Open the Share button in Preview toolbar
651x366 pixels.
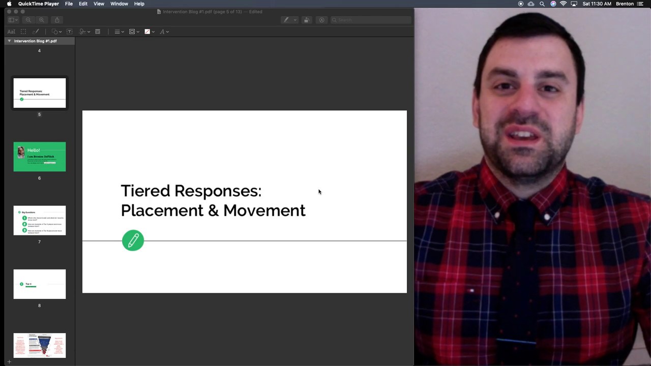click(x=57, y=20)
